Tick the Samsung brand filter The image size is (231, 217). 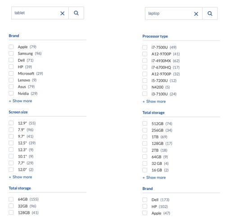click(x=11, y=54)
